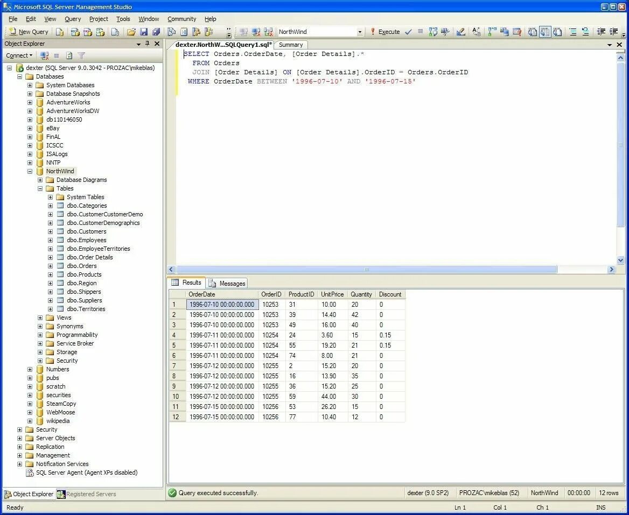Refresh Object Explorer using its refresh icon
The width and height of the screenshot is (629, 515).
point(69,55)
